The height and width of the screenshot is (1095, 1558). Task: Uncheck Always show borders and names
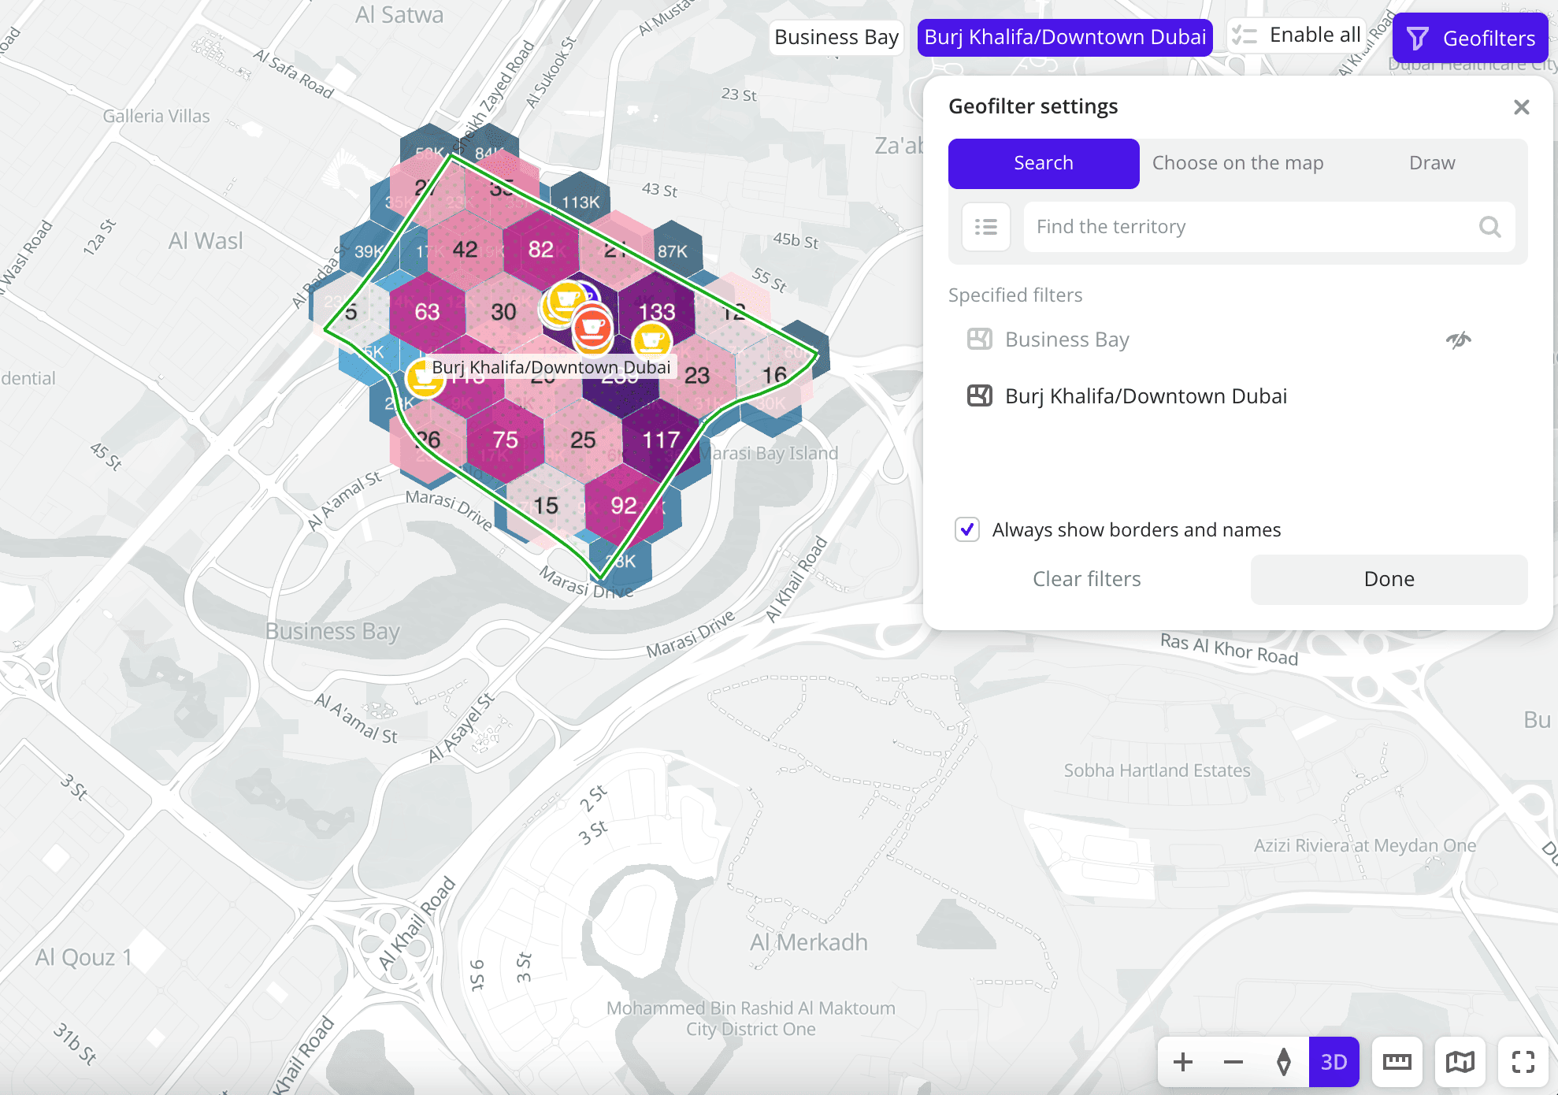click(967, 529)
